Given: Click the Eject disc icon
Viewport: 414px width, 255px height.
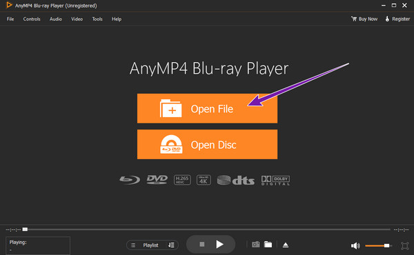Looking at the screenshot, I should (286, 245).
